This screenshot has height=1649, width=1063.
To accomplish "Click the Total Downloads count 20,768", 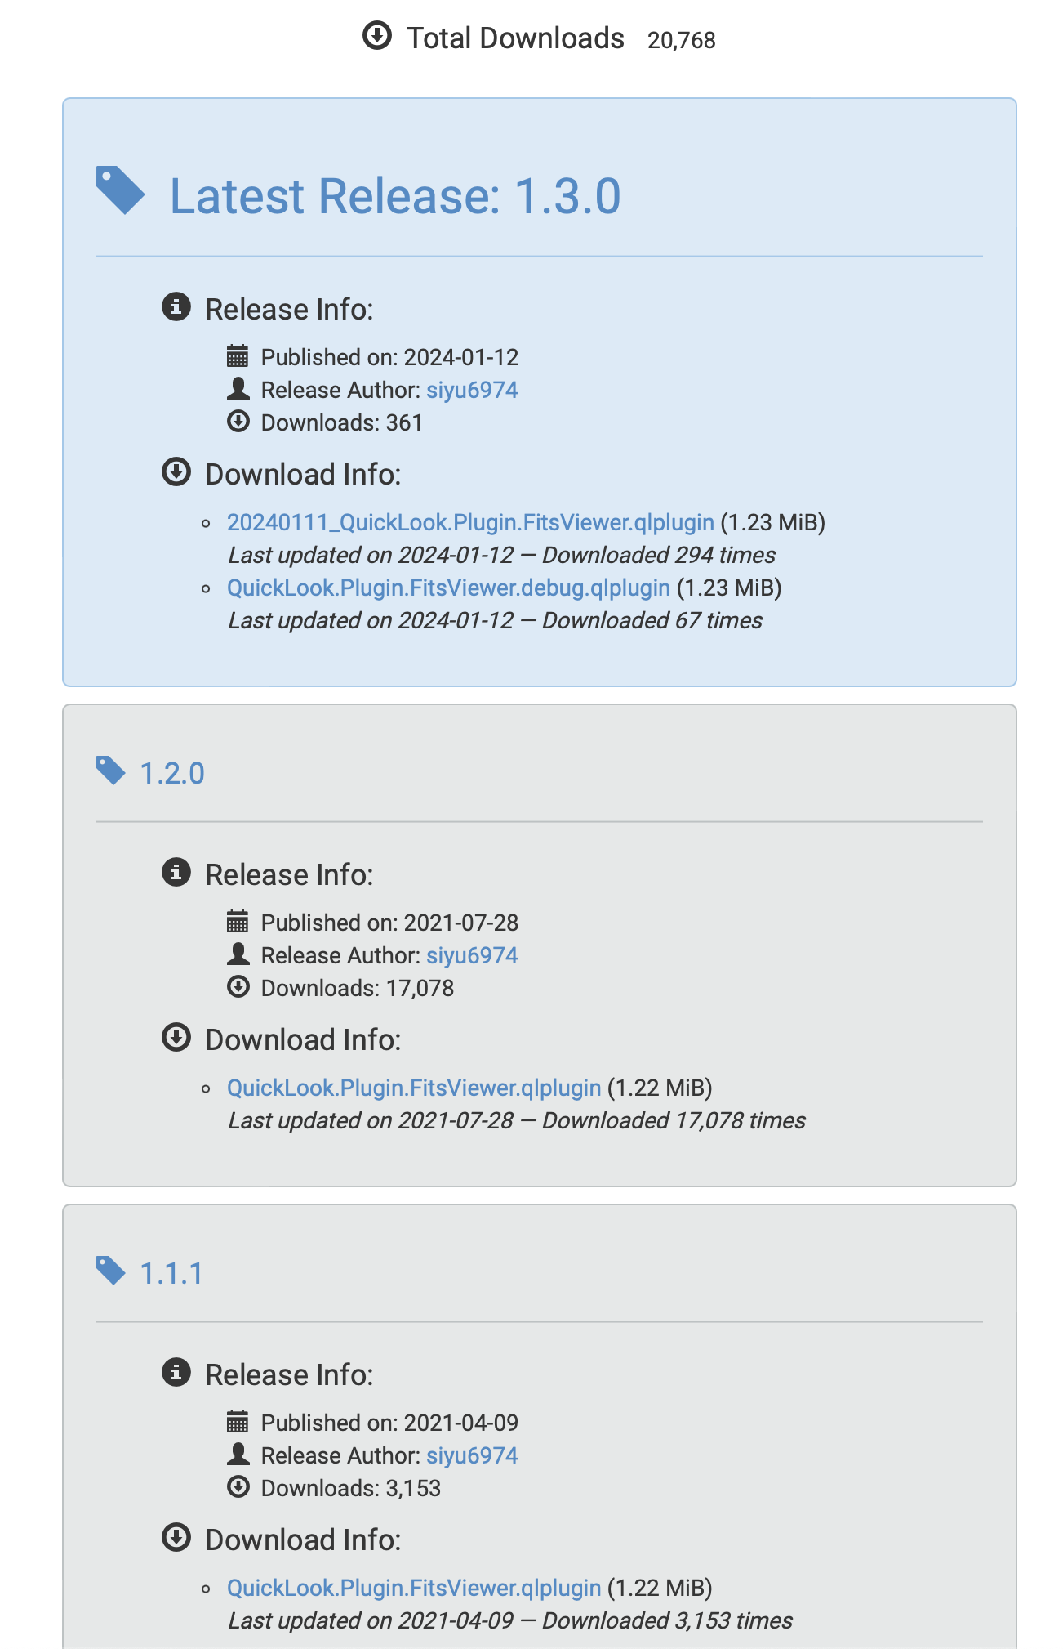I will (681, 40).
